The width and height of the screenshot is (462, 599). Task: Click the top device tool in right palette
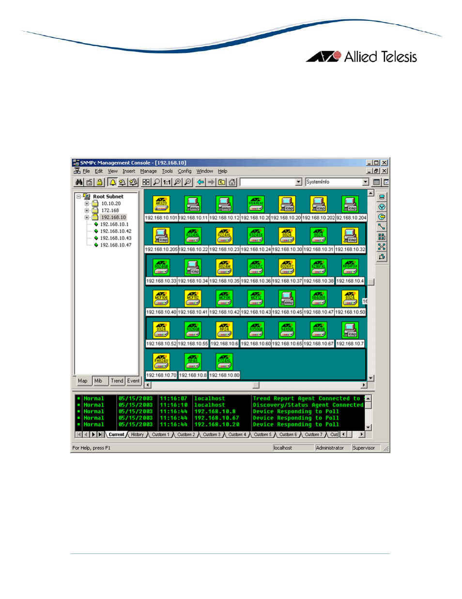point(382,197)
